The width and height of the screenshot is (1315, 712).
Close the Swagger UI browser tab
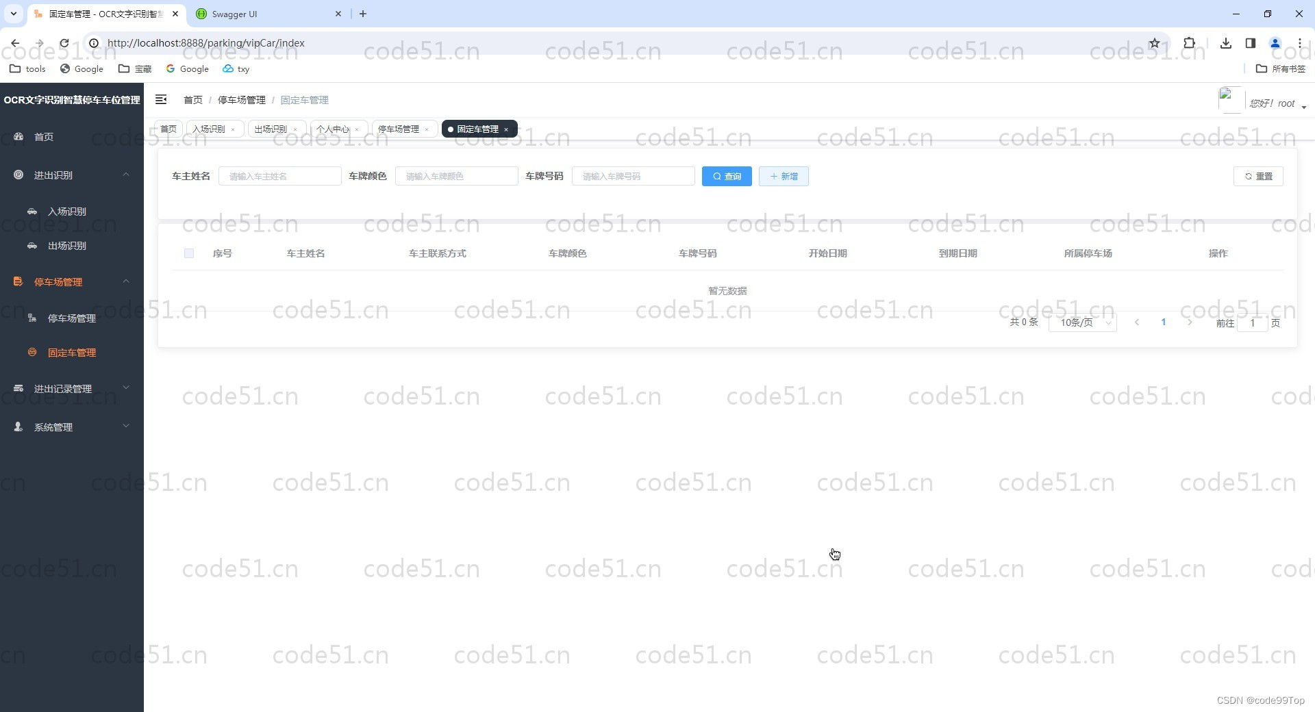tap(338, 14)
